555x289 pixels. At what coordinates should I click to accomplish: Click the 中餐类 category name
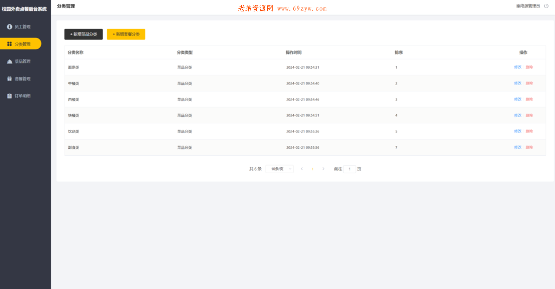click(x=74, y=84)
